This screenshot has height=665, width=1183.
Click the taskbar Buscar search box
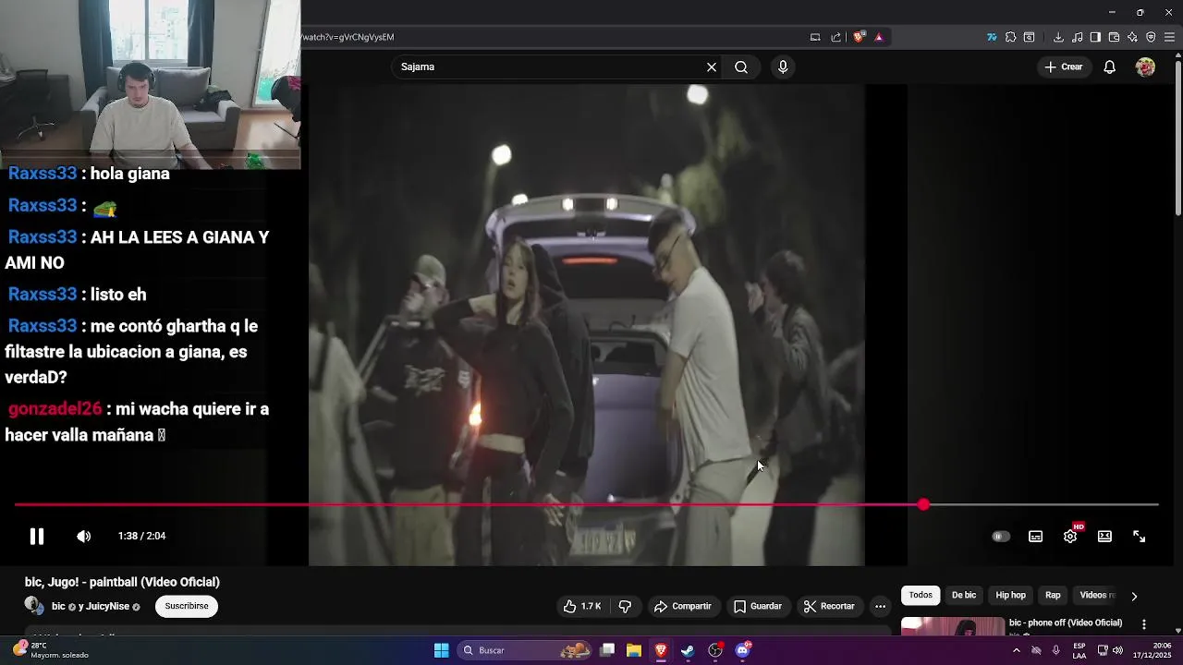pos(526,650)
